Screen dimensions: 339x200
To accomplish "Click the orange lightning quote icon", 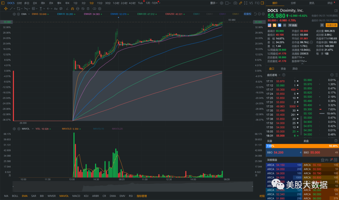I will pos(274,25).
